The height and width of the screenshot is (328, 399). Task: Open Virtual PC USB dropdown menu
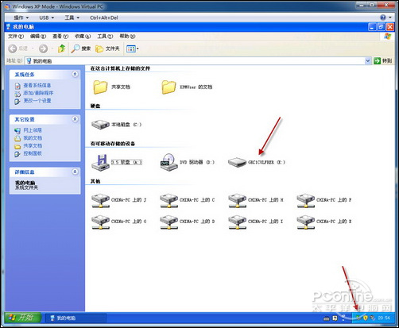click(47, 17)
